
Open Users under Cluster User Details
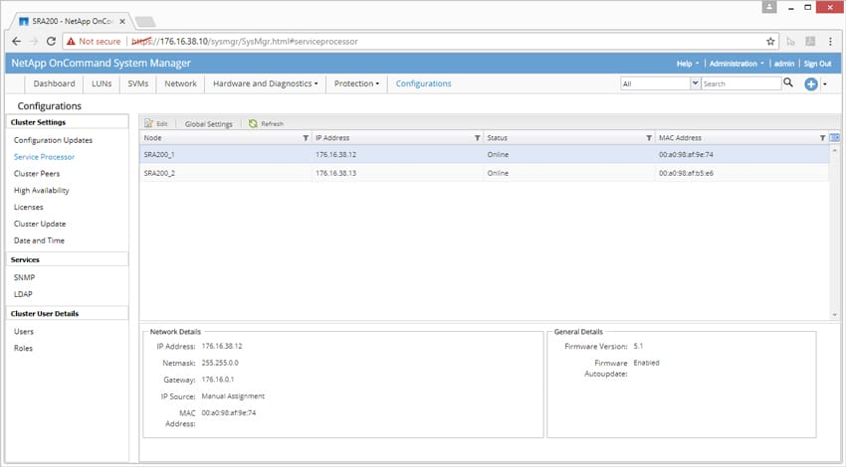point(24,331)
